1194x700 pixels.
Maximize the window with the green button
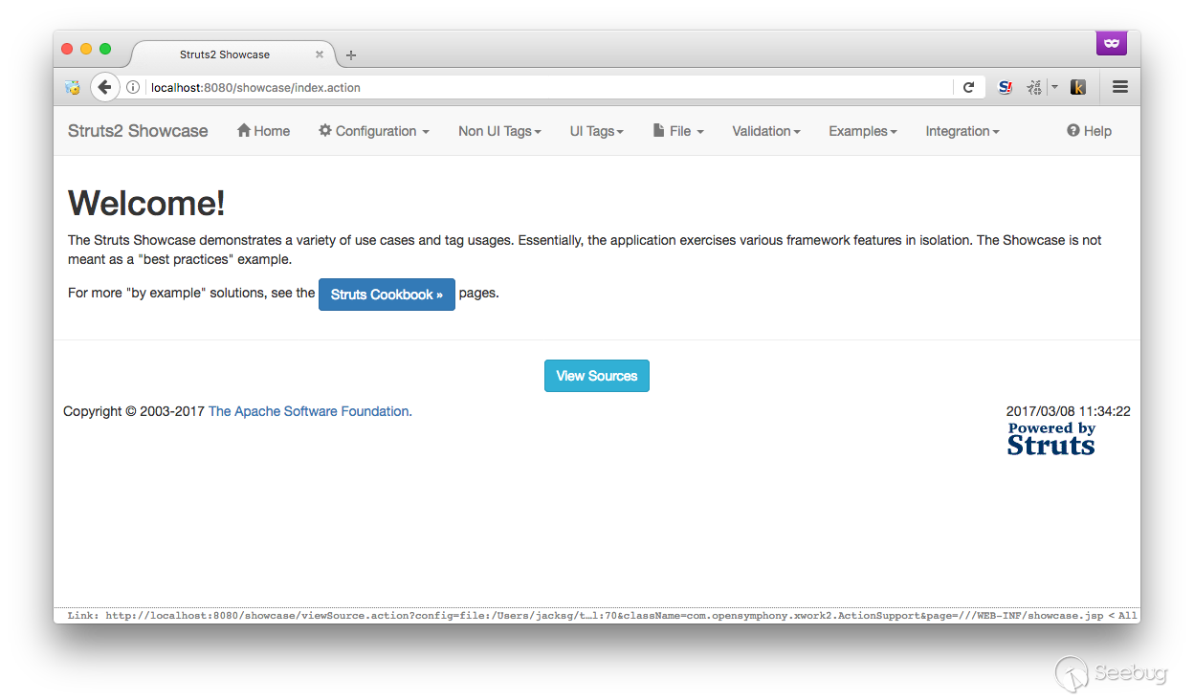point(105,49)
